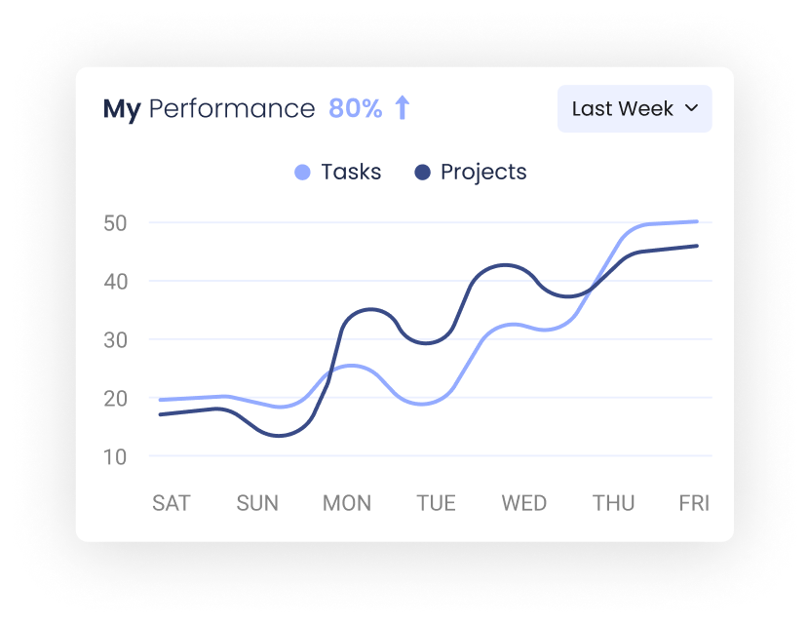Toggle the Projects legend dot
The image size is (808, 624).
point(422,173)
